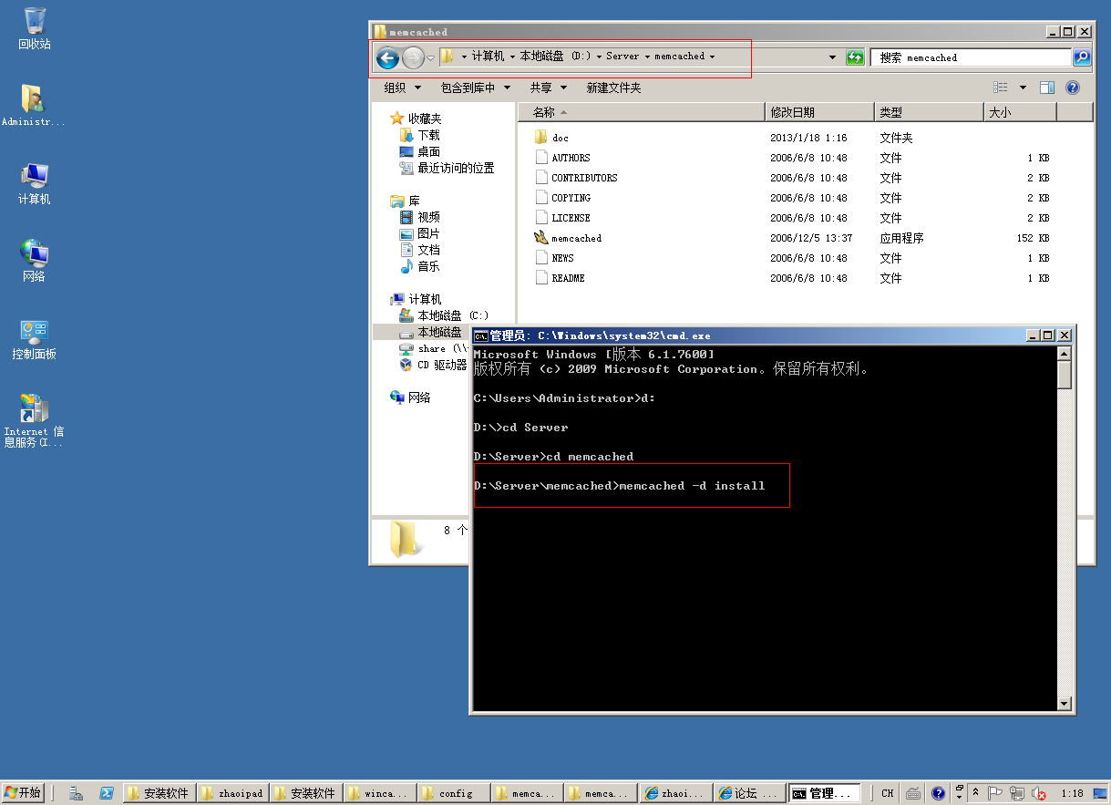Viewport: 1111px width, 805px height.
Task: Click 本地磁盘 (D:) in the breadcrumb
Action: tap(556, 57)
